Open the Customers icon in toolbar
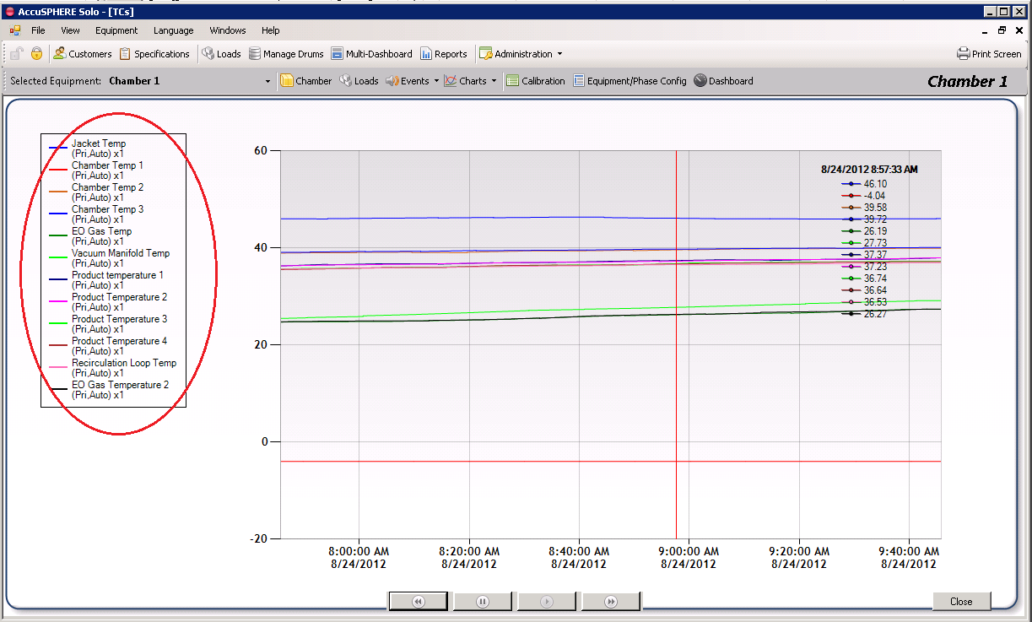Screen dimensions: 1032x622 tap(59, 54)
